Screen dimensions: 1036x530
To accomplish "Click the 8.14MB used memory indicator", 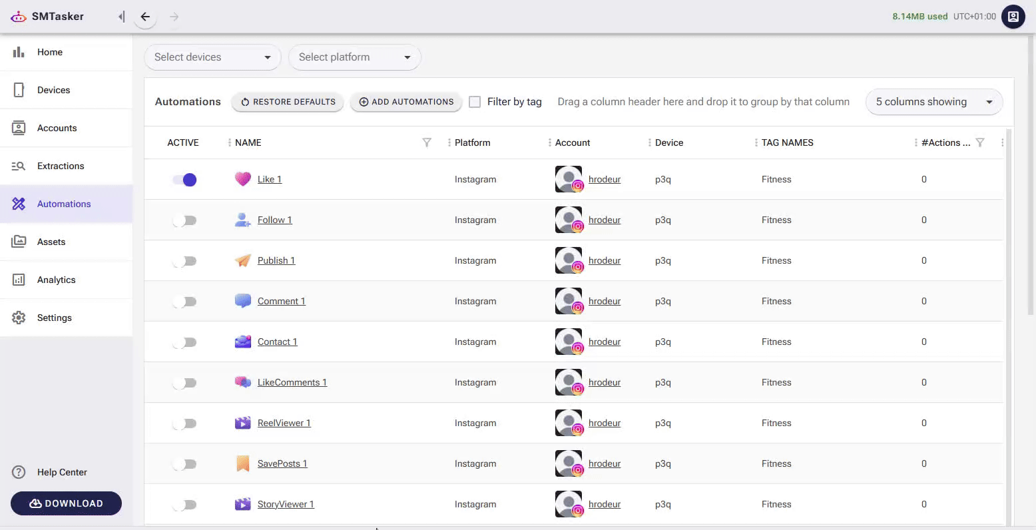I will [920, 17].
